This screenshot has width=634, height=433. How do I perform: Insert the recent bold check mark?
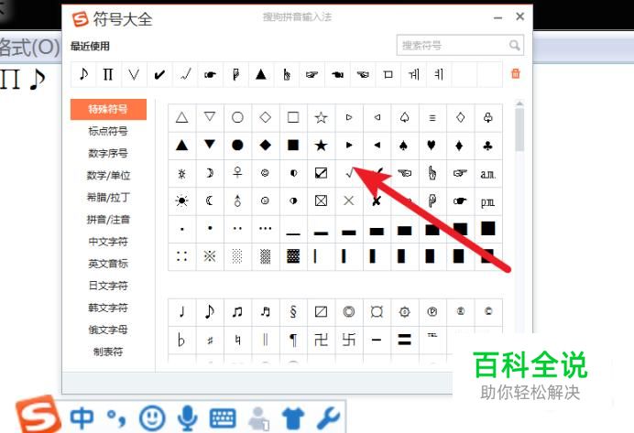(159, 74)
